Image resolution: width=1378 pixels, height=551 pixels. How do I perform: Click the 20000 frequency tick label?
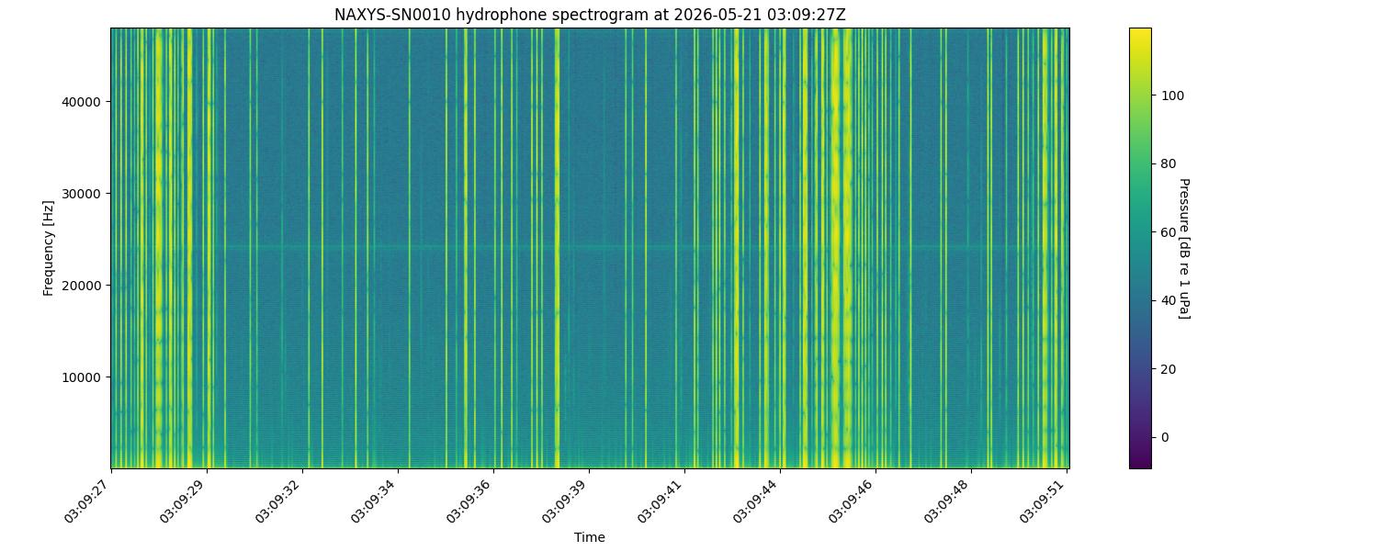83,286
